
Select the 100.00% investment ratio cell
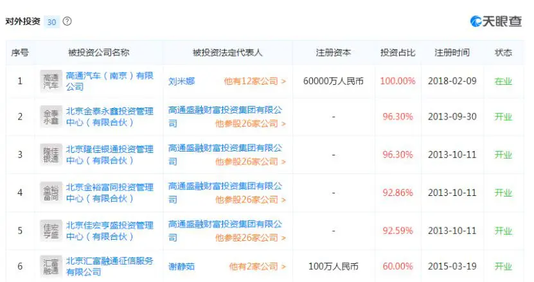pos(398,82)
